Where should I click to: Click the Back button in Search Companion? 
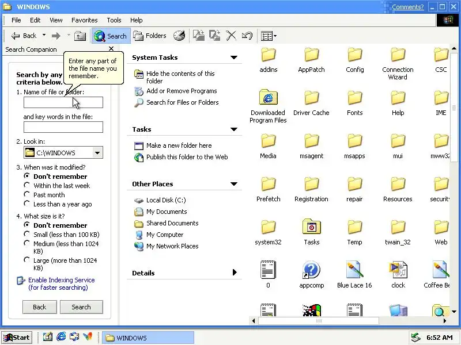click(39, 307)
